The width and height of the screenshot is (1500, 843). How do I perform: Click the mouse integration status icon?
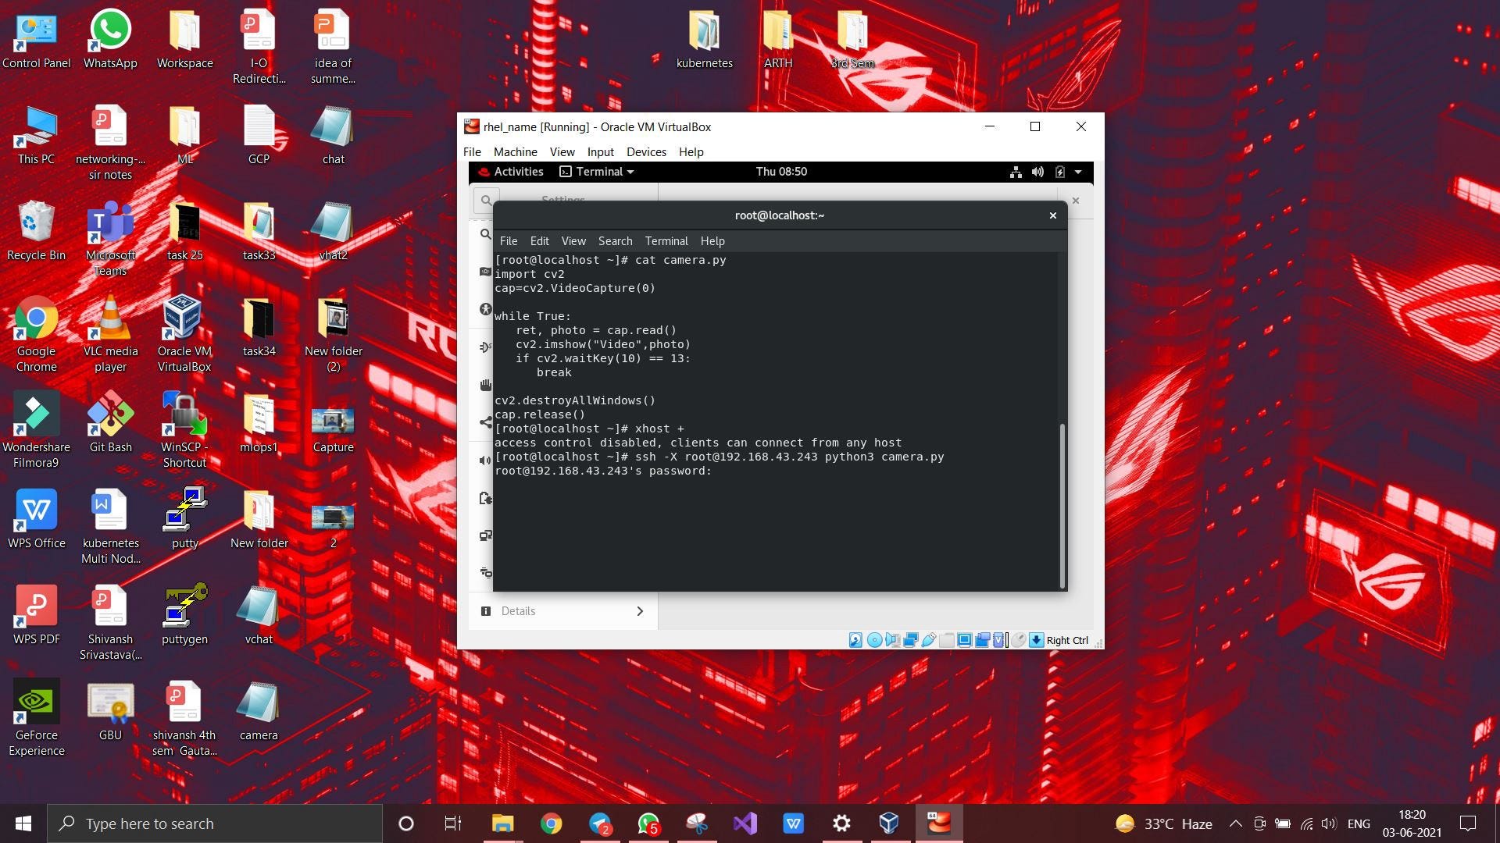click(x=1018, y=640)
